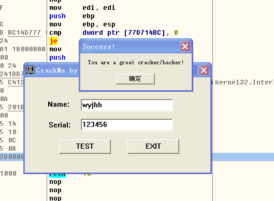
Task: Click hex bytes BC14D777 in debugger
Action: click(24, 33)
